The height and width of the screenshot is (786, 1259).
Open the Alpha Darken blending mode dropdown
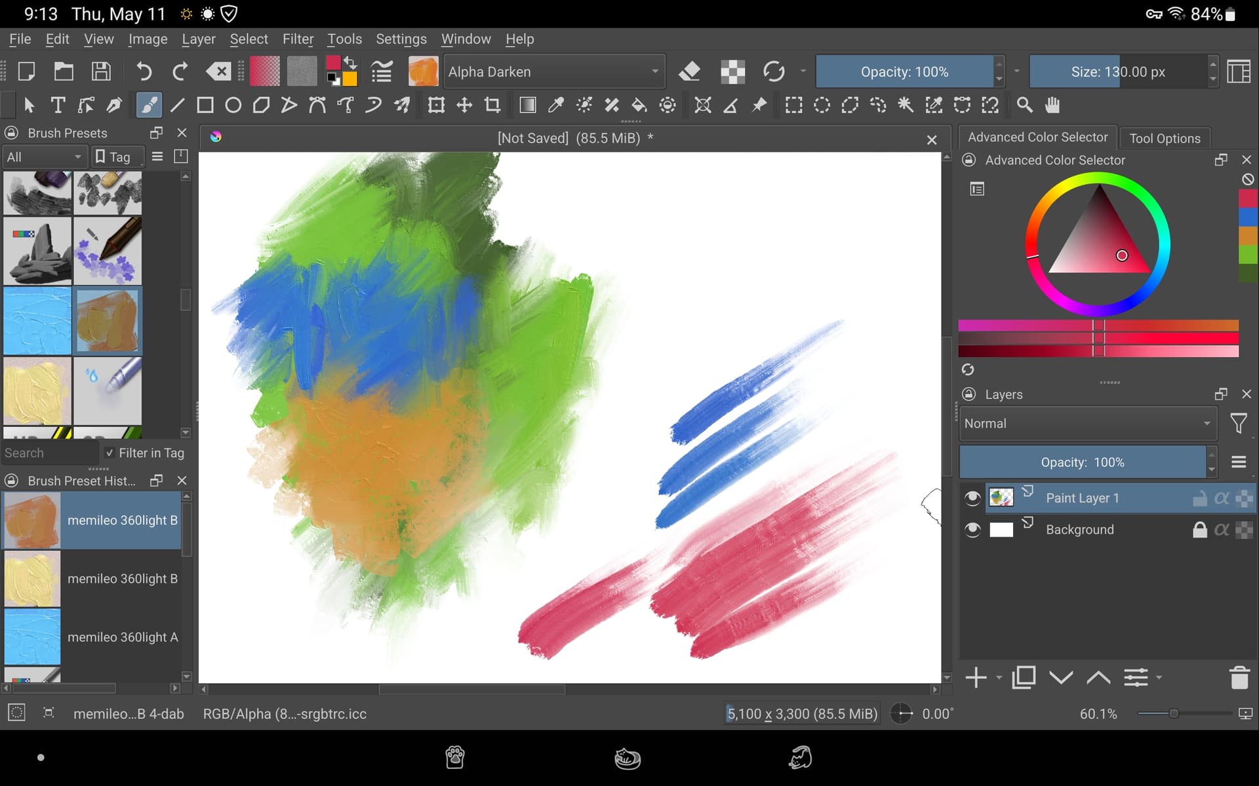(553, 72)
